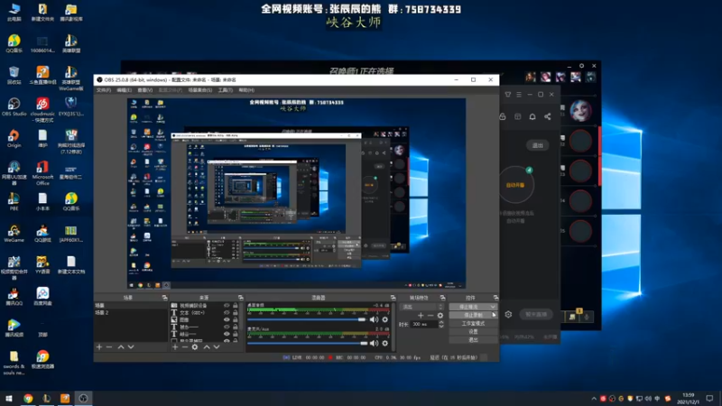Open the 淡出 transition dropdown
This screenshot has width=722, height=406.
[x=422, y=307]
